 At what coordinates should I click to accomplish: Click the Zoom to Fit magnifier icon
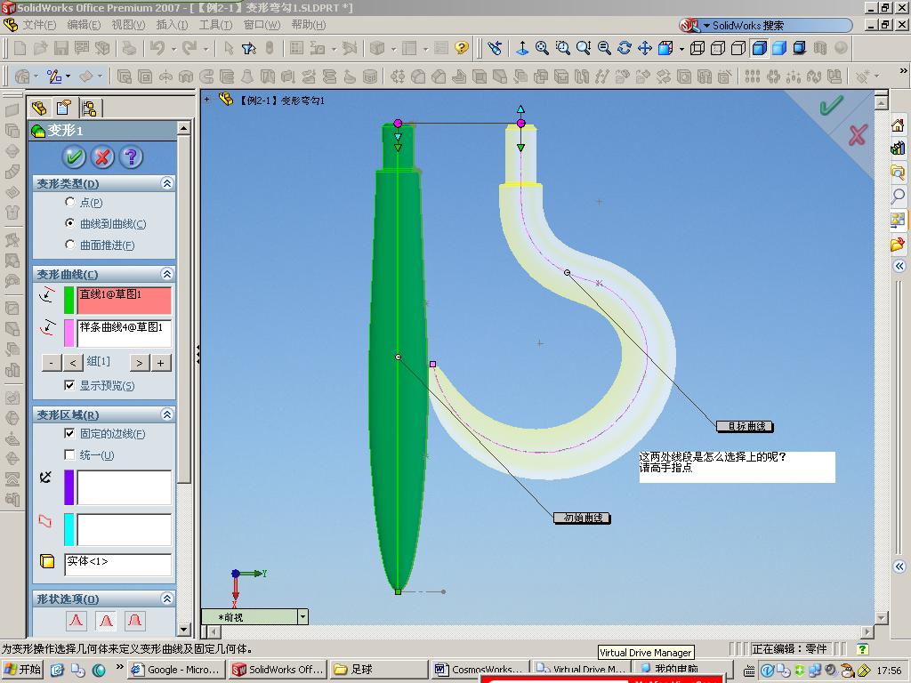click(x=542, y=48)
